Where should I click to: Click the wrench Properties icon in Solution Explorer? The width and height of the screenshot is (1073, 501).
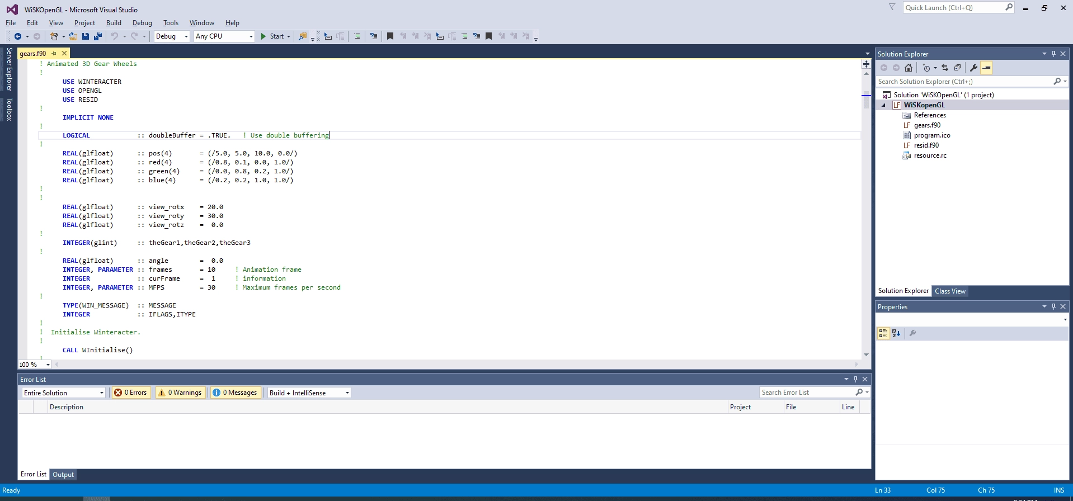pyautogui.click(x=974, y=68)
